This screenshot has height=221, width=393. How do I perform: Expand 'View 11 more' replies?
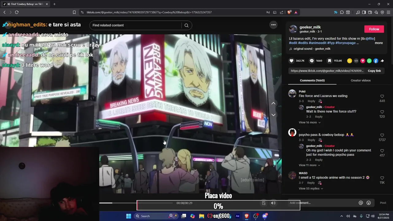(309, 165)
